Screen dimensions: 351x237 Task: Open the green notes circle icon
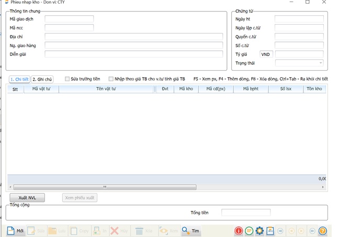coord(249,231)
